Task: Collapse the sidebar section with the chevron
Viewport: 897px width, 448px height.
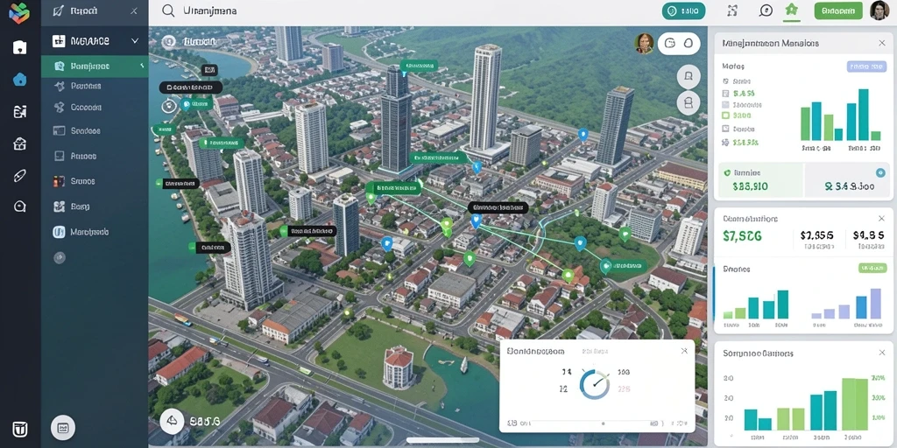Action: [x=135, y=41]
